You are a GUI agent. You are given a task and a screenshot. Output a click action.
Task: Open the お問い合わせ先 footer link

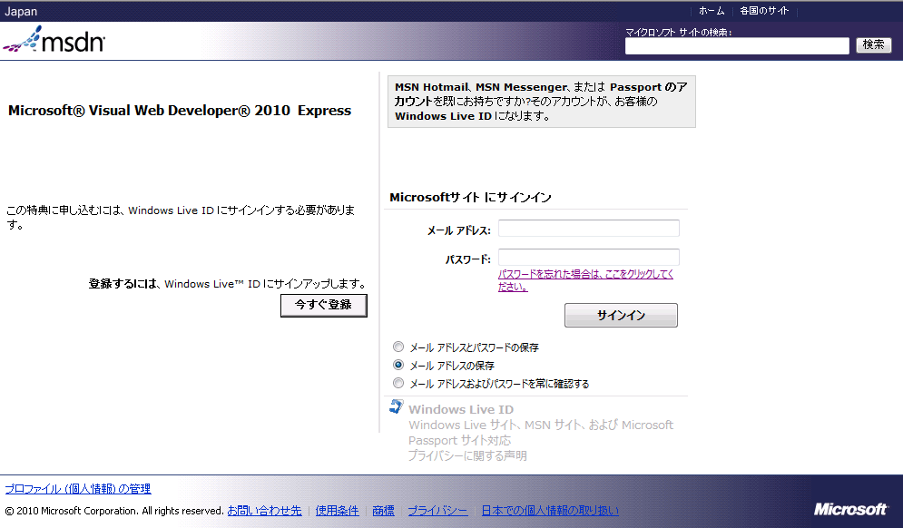pyautogui.click(x=264, y=511)
